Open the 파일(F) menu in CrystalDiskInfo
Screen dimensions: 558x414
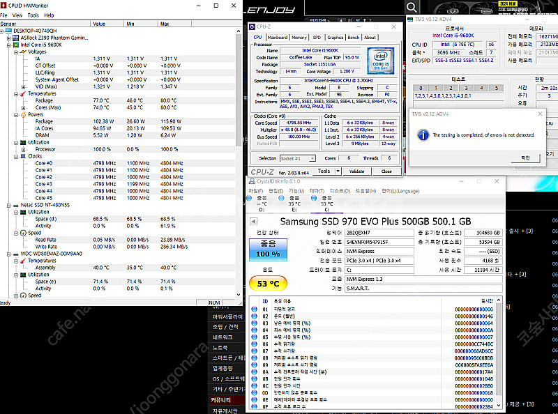click(x=255, y=191)
